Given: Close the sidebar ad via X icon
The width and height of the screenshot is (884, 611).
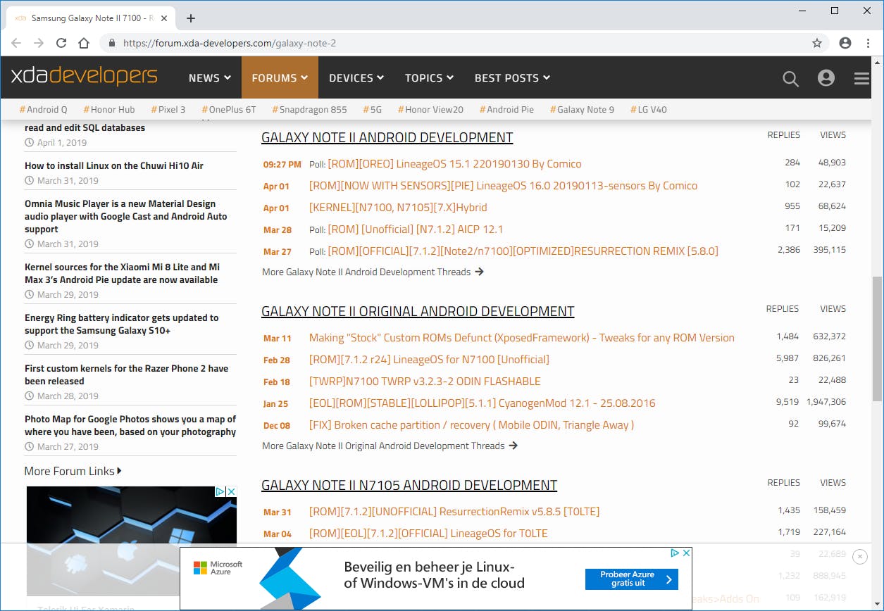Looking at the screenshot, I should (x=231, y=491).
